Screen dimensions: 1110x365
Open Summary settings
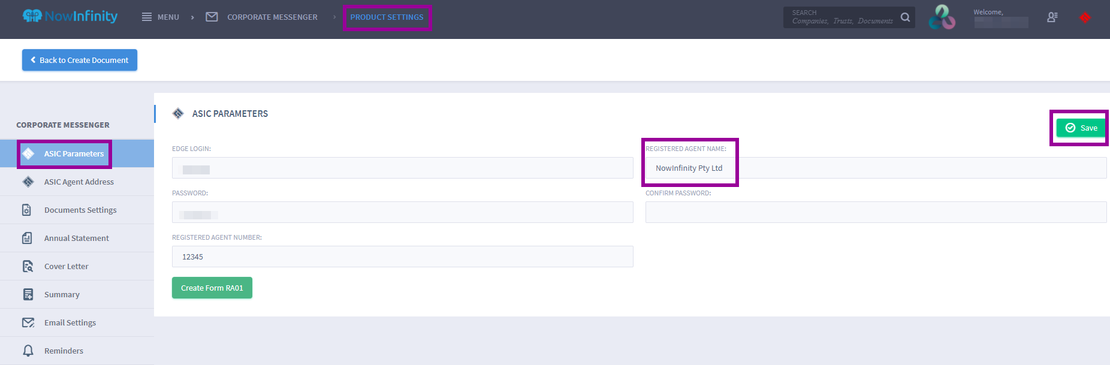pos(77,294)
